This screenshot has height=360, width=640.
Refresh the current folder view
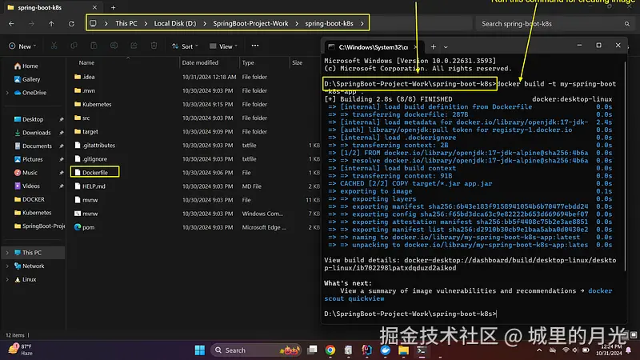(71, 24)
